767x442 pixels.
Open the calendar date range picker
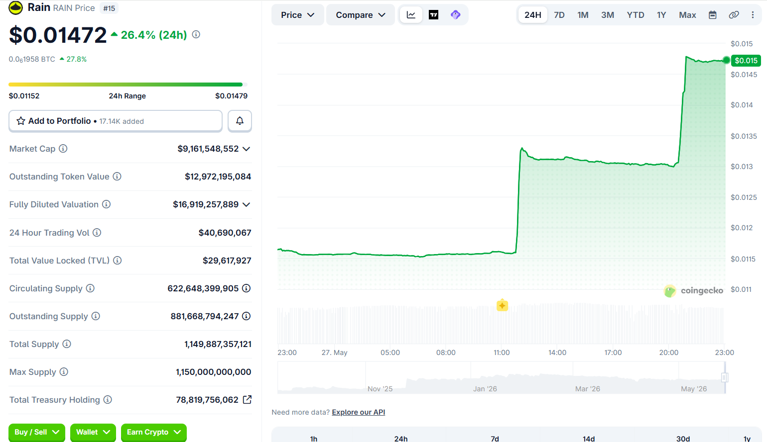[713, 15]
